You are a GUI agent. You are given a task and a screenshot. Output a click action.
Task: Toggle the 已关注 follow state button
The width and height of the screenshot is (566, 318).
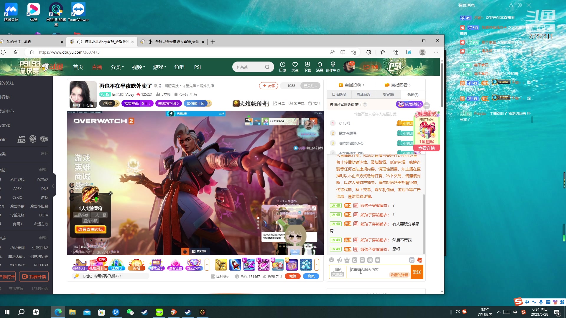click(310, 86)
